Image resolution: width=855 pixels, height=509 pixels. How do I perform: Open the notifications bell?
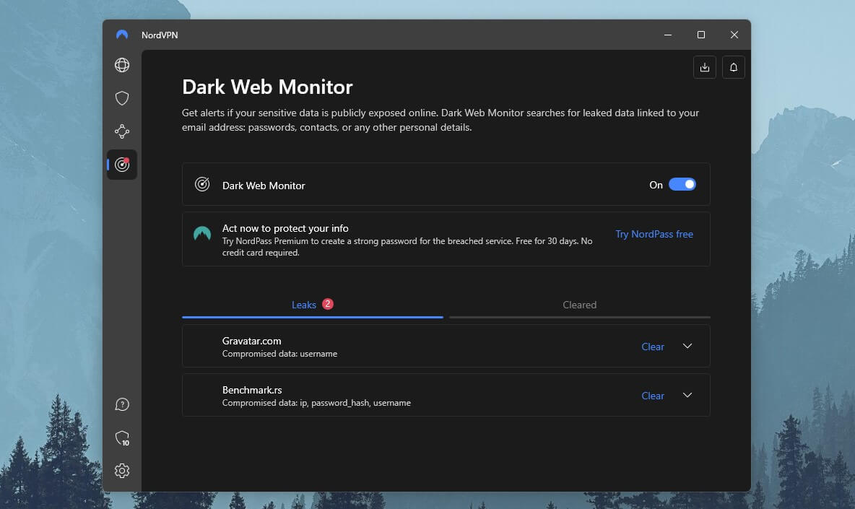(x=734, y=67)
